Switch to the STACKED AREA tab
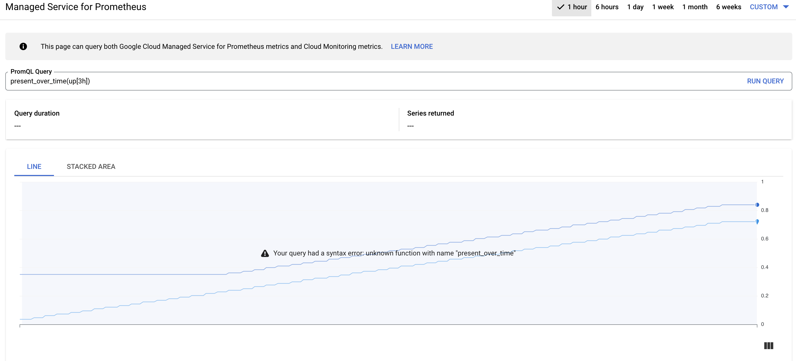The width and height of the screenshot is (796, 361). click(91, 167)
